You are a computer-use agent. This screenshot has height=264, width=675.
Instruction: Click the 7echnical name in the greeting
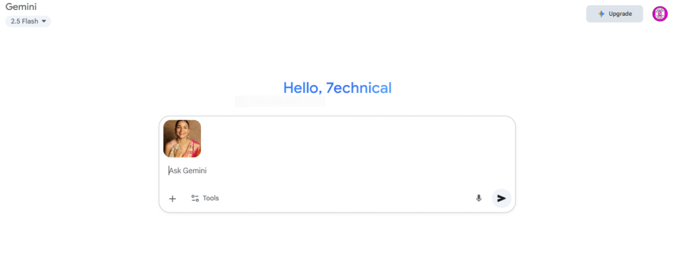[x=359, y=88]
